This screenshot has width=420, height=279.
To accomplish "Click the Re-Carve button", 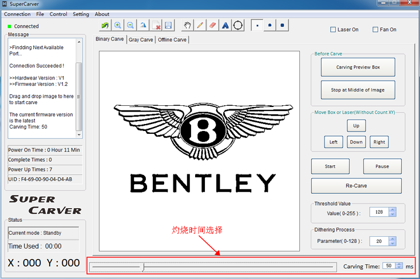I will 356,186.
